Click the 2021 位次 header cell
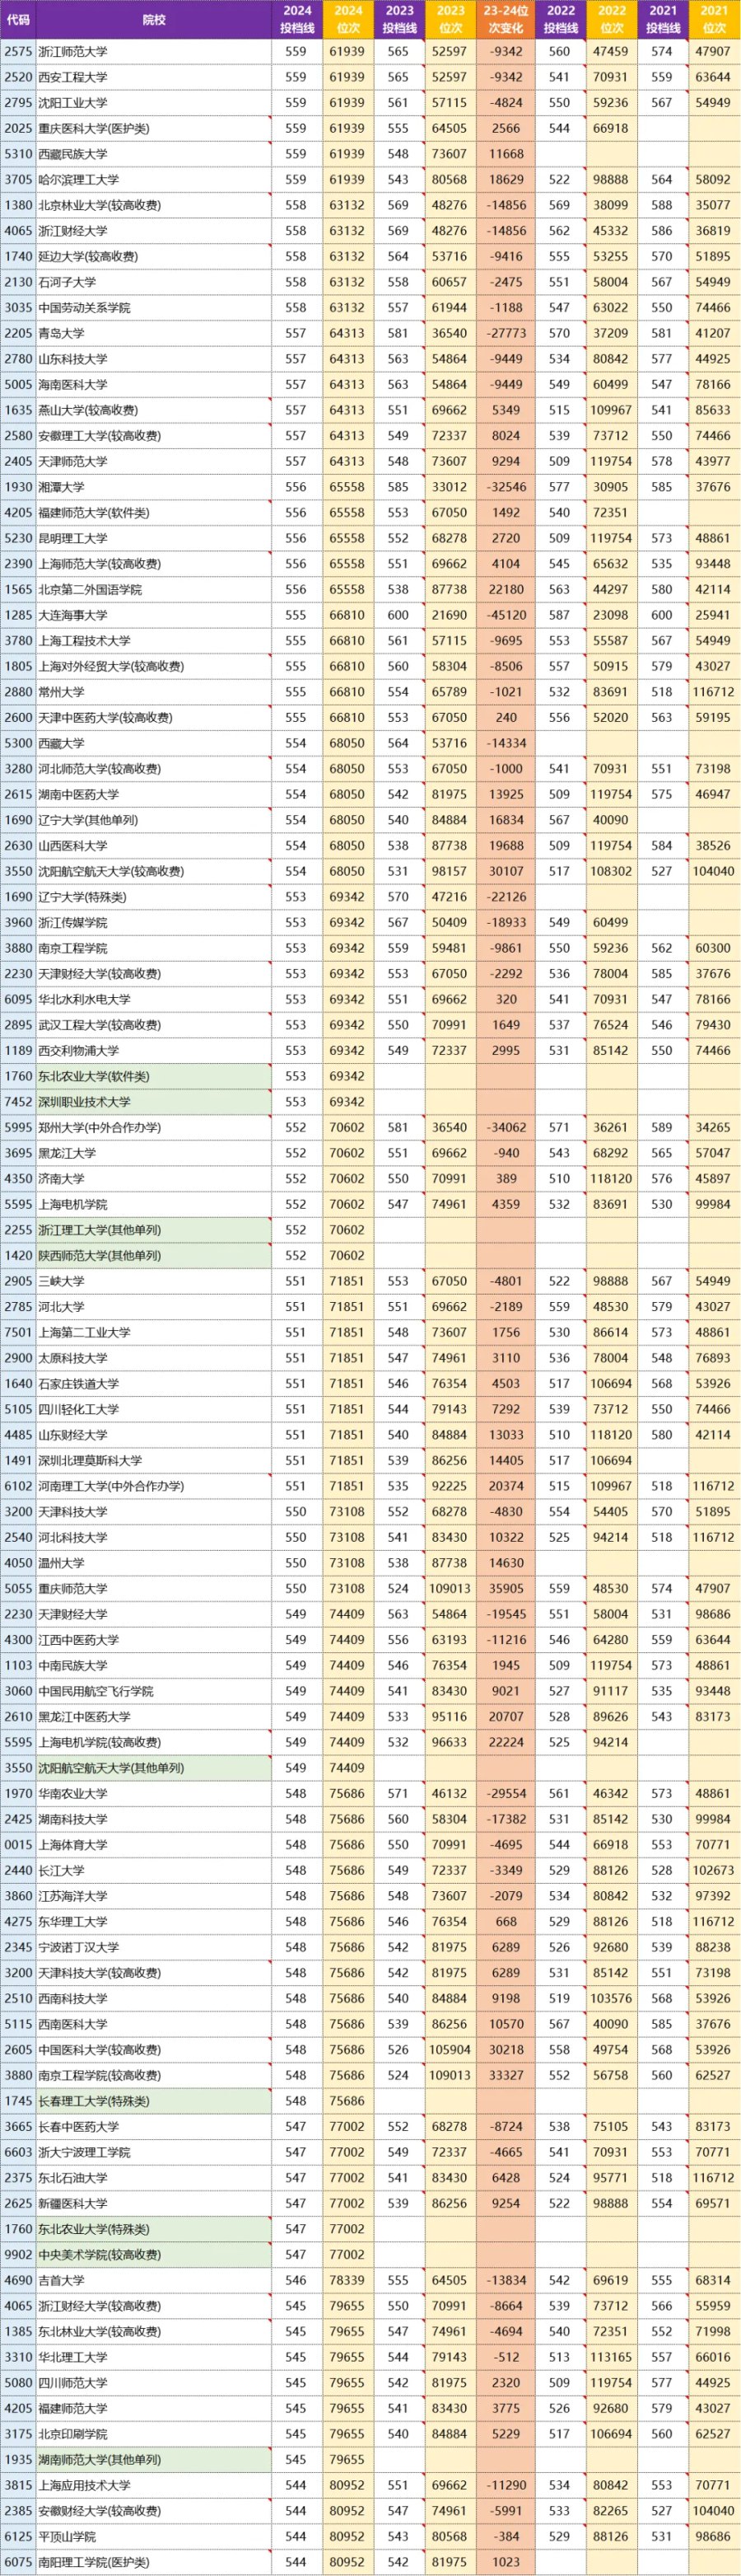Viewport: 741px width, 2576px height. [714, 19]
